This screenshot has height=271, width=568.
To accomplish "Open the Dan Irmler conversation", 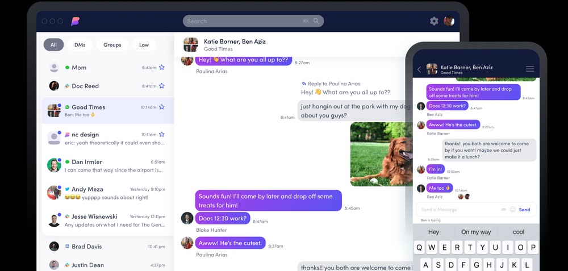I will (x=107, y=165).
